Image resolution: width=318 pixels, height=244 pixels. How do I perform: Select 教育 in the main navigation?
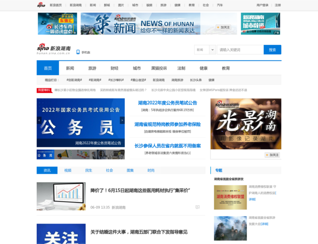(226, 68)
